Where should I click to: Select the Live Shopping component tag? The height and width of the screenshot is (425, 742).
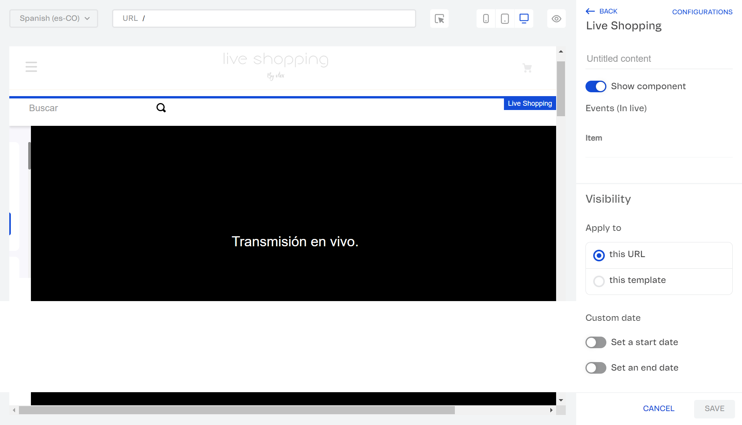pyautogui.click(x=529, y=103)
